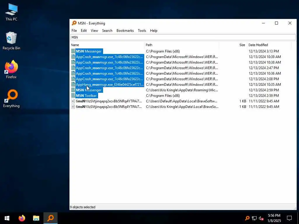
Task: Open Everything desktop shortcut
Action: pos(11,99)
